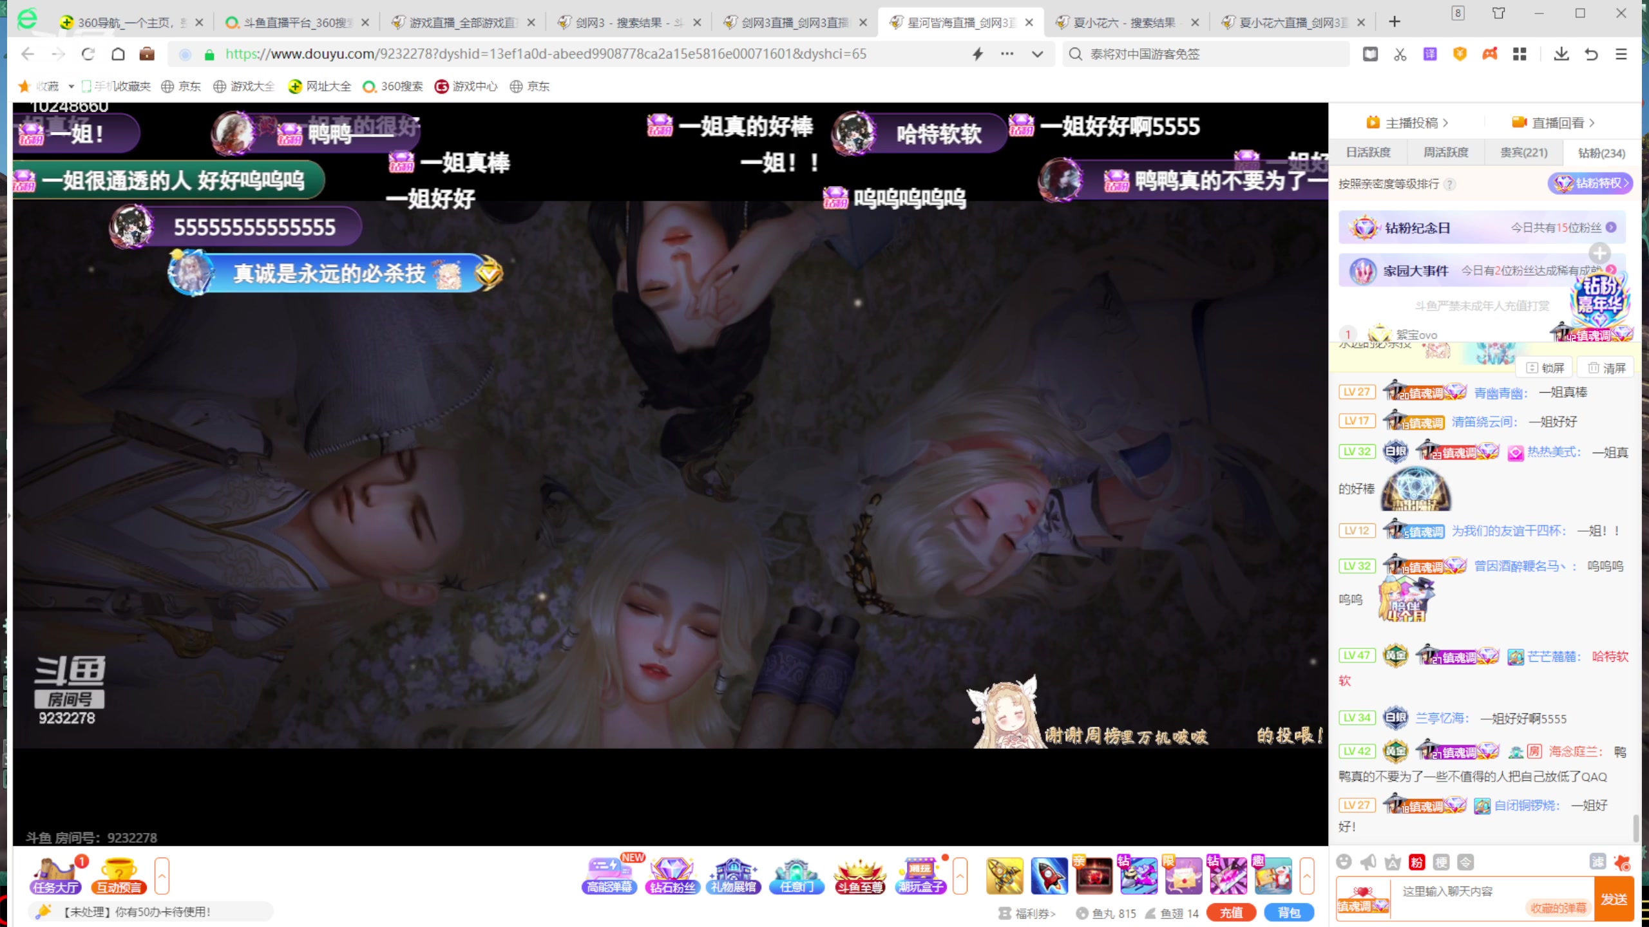Click the browser extensions grid icon
The image size is (1649, 927).
(1520, 54)
